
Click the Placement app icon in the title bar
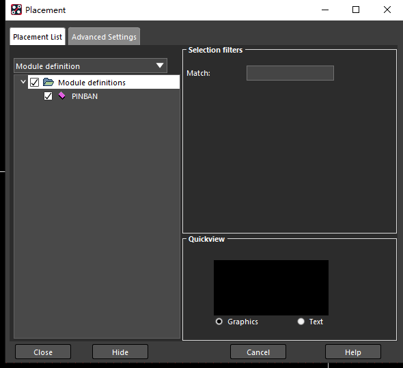(x=16, y=10)
